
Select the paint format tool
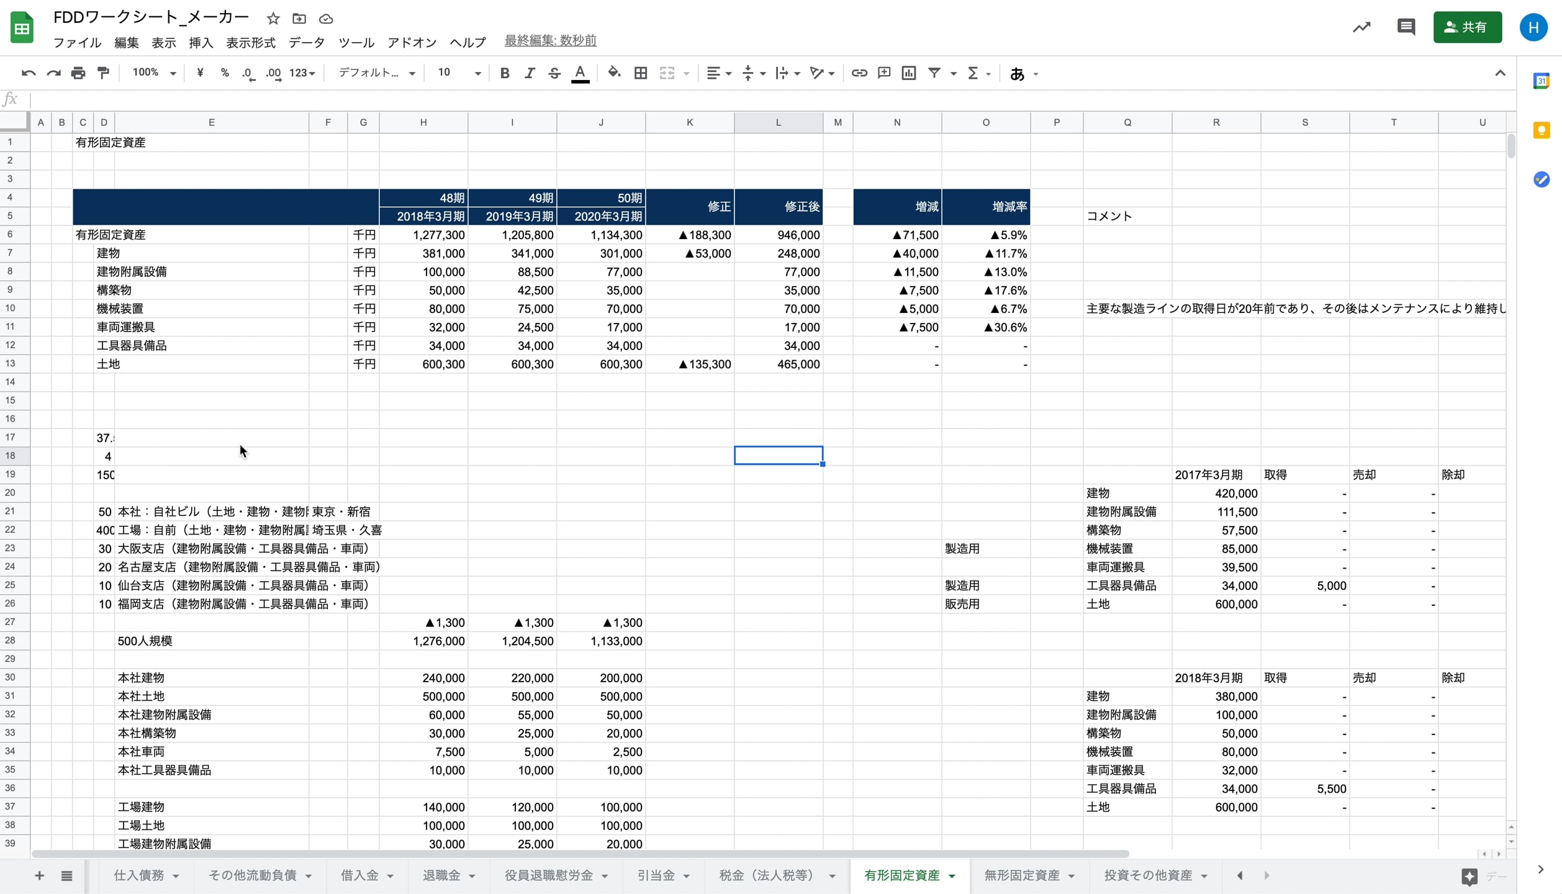click(103, 73)
